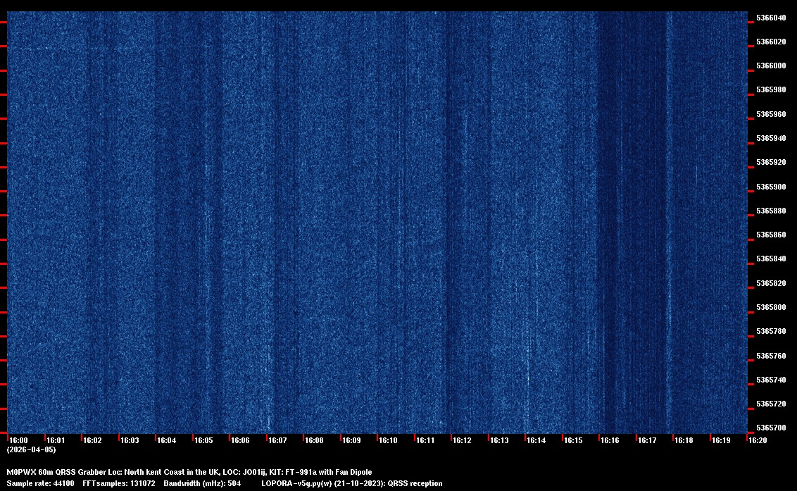
Task: Select the 16:05 time marker
Action: (203, 440)
